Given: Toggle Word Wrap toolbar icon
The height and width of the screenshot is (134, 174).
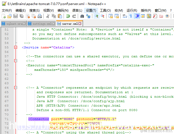Looking at the screenshot, I should coord(125,16).
